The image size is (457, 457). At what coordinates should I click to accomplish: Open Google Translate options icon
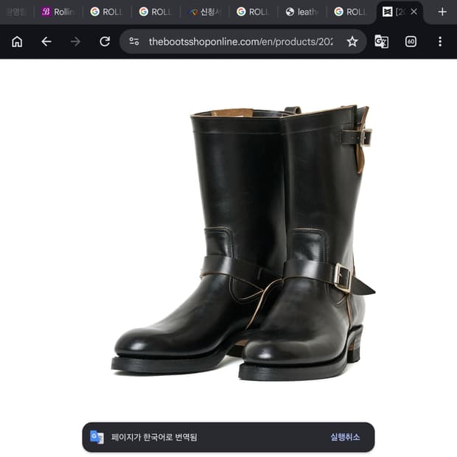[x=382, y=42]
